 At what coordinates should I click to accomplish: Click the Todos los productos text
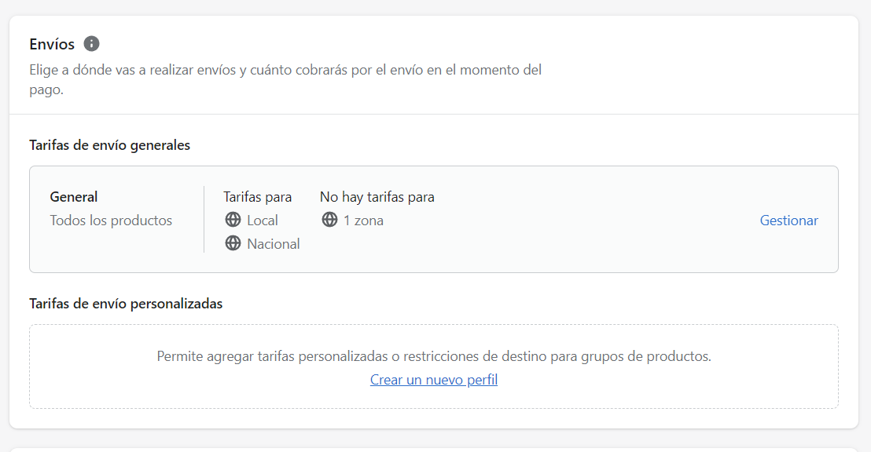click(x=111, y=221)
